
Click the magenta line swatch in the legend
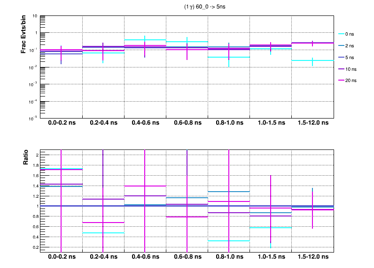click(342, 80)
